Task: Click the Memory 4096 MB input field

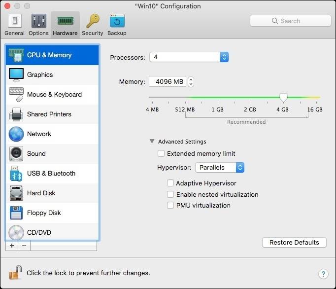Action: click(x=168, y=81)
